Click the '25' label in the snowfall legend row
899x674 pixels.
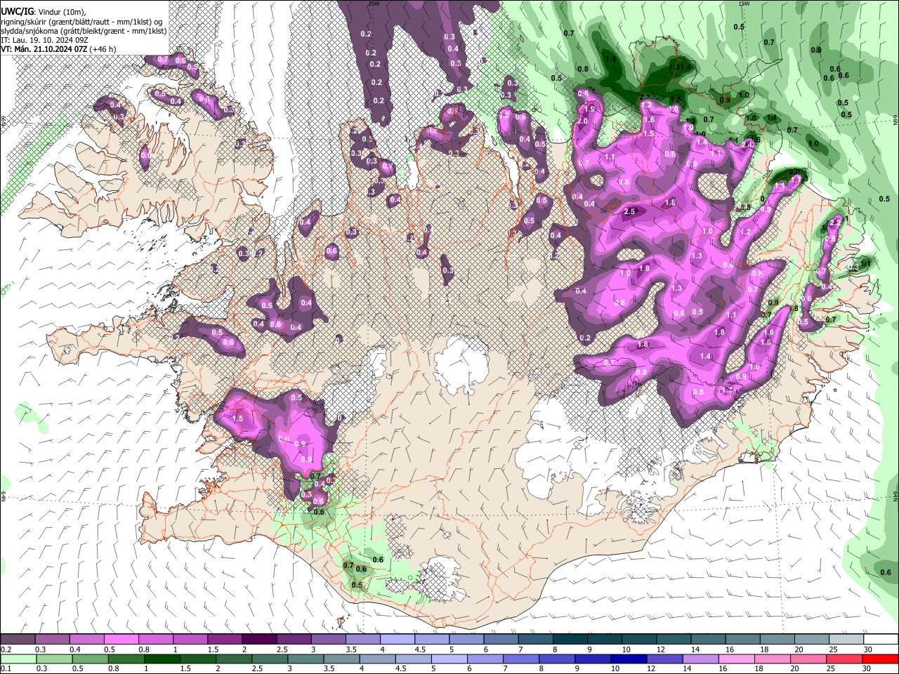833,649
